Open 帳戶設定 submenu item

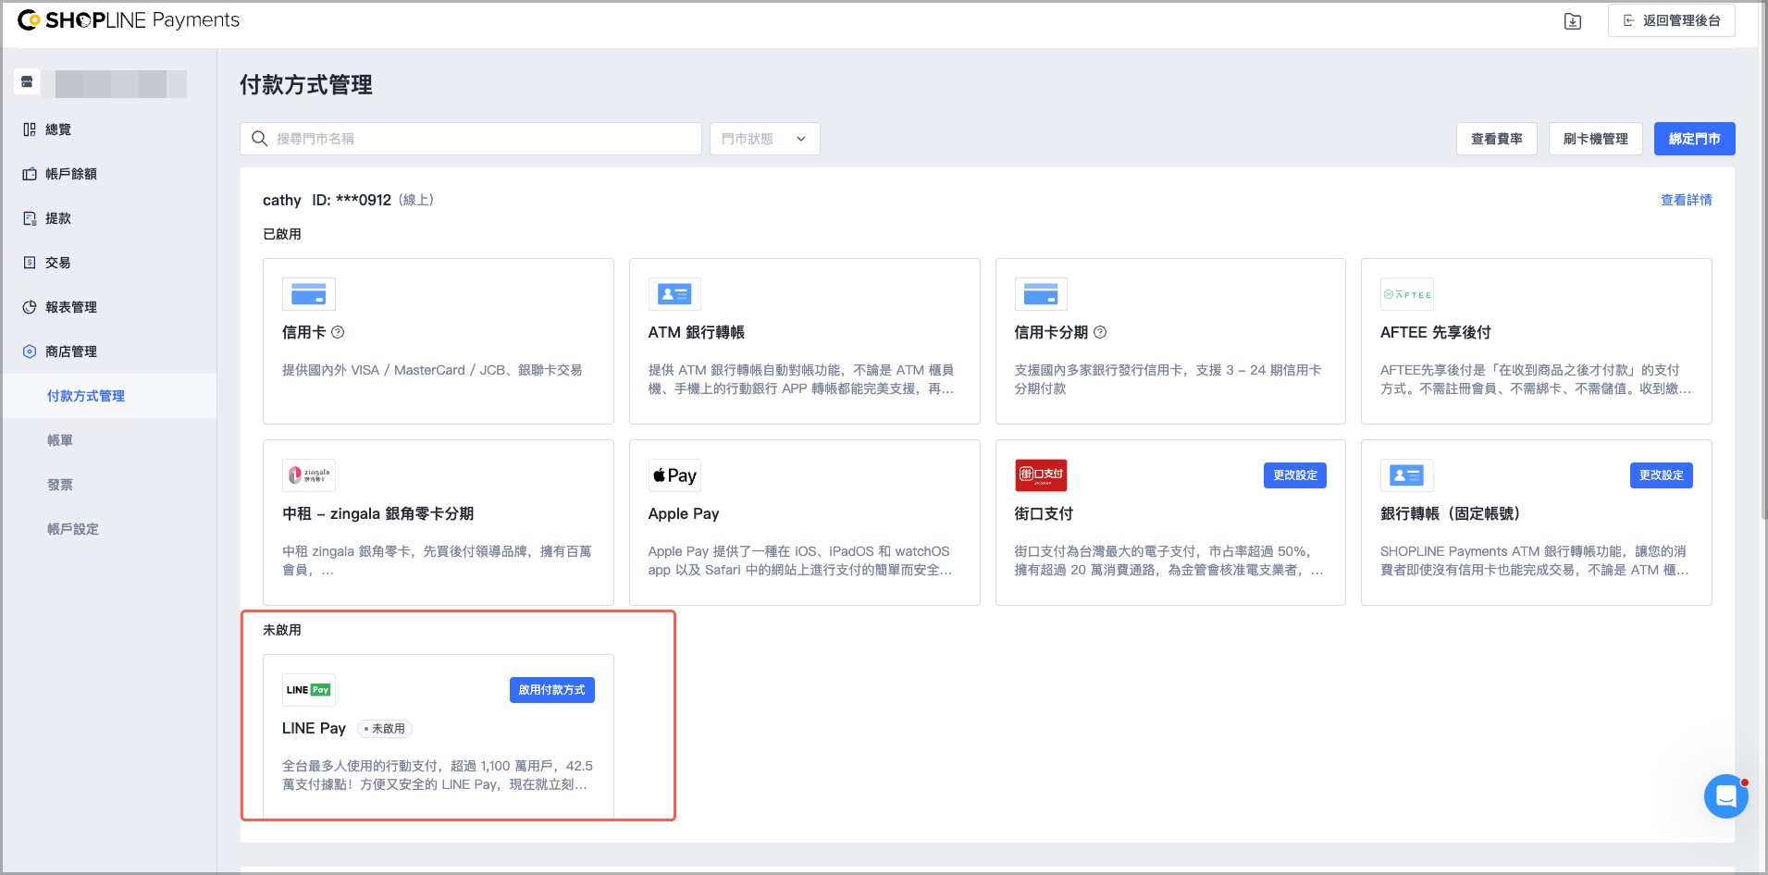point(109,529)
